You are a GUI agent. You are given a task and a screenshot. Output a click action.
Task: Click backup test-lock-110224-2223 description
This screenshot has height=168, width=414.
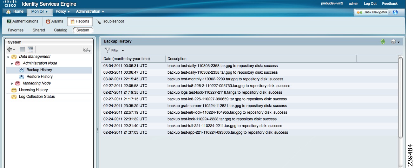[222, 119]
